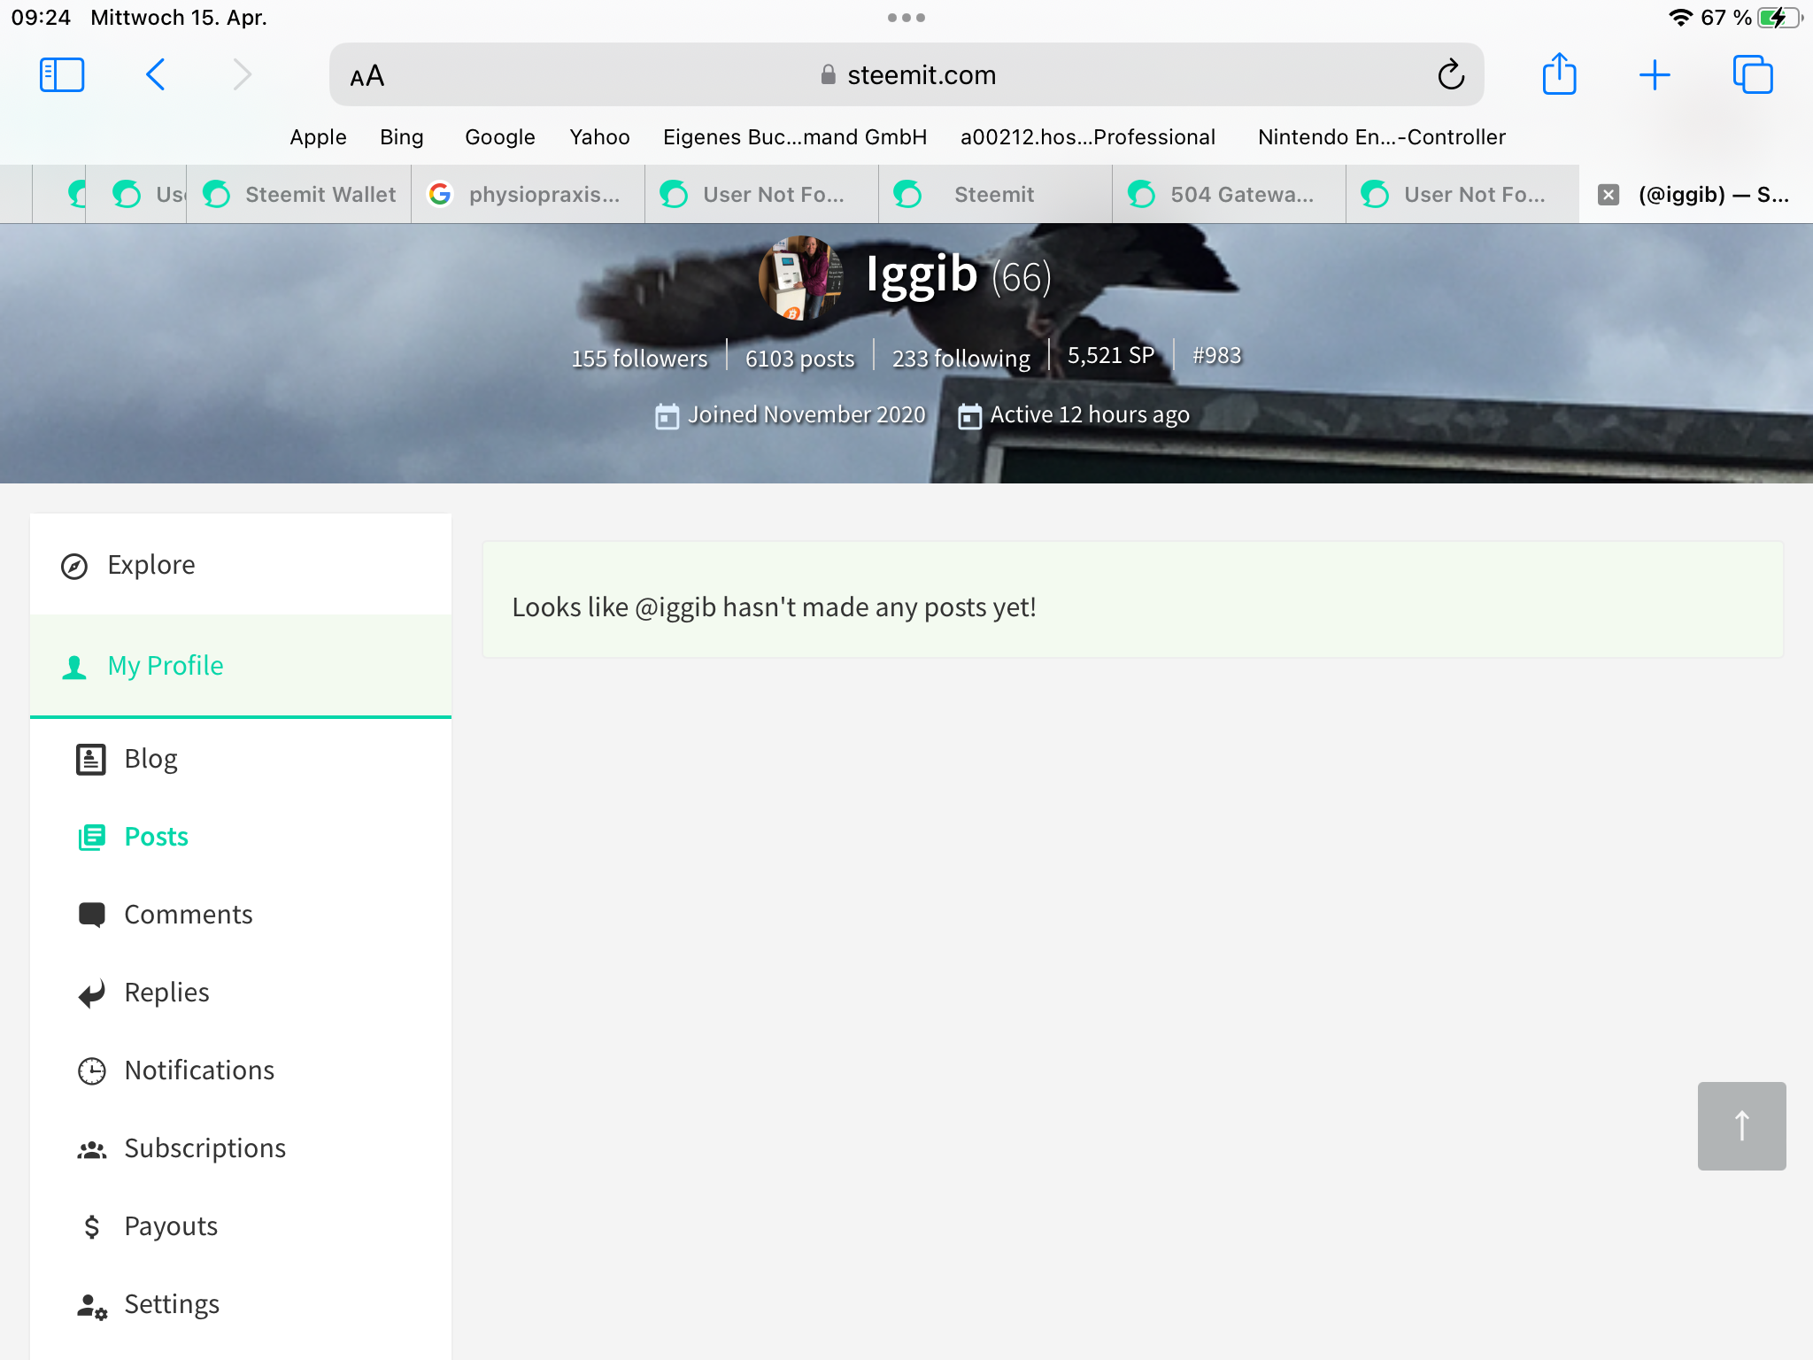This screenshot has height=1360, width=1813.
Task: Select Notifications in the sidebar
Action: [198, 1070]
